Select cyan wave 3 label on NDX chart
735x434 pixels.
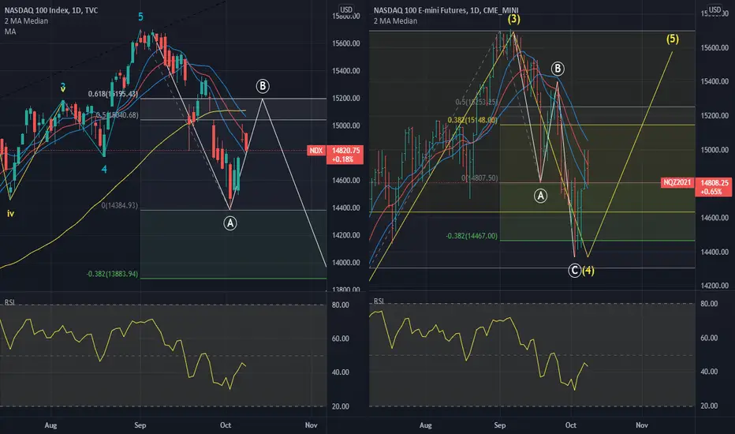(63, 88)
